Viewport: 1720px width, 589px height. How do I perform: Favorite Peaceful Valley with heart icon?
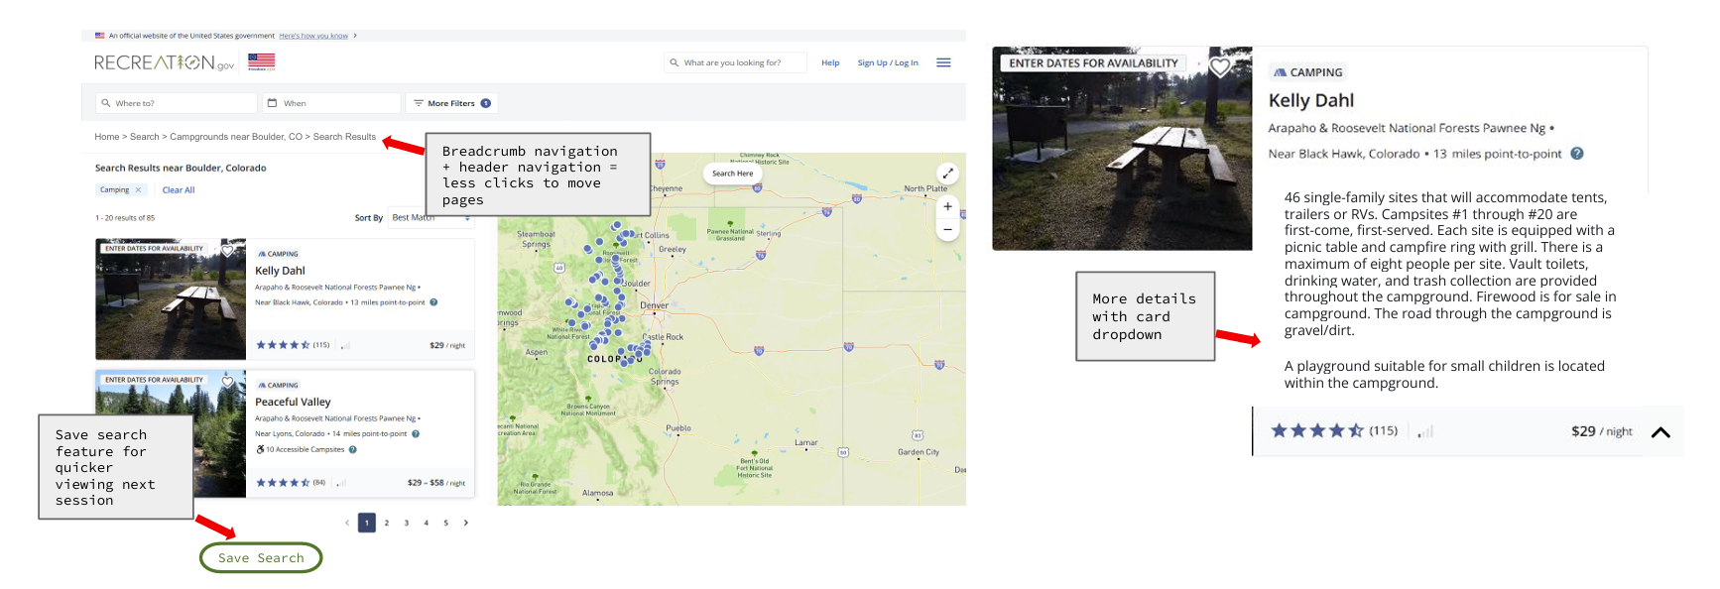point(228,382)
